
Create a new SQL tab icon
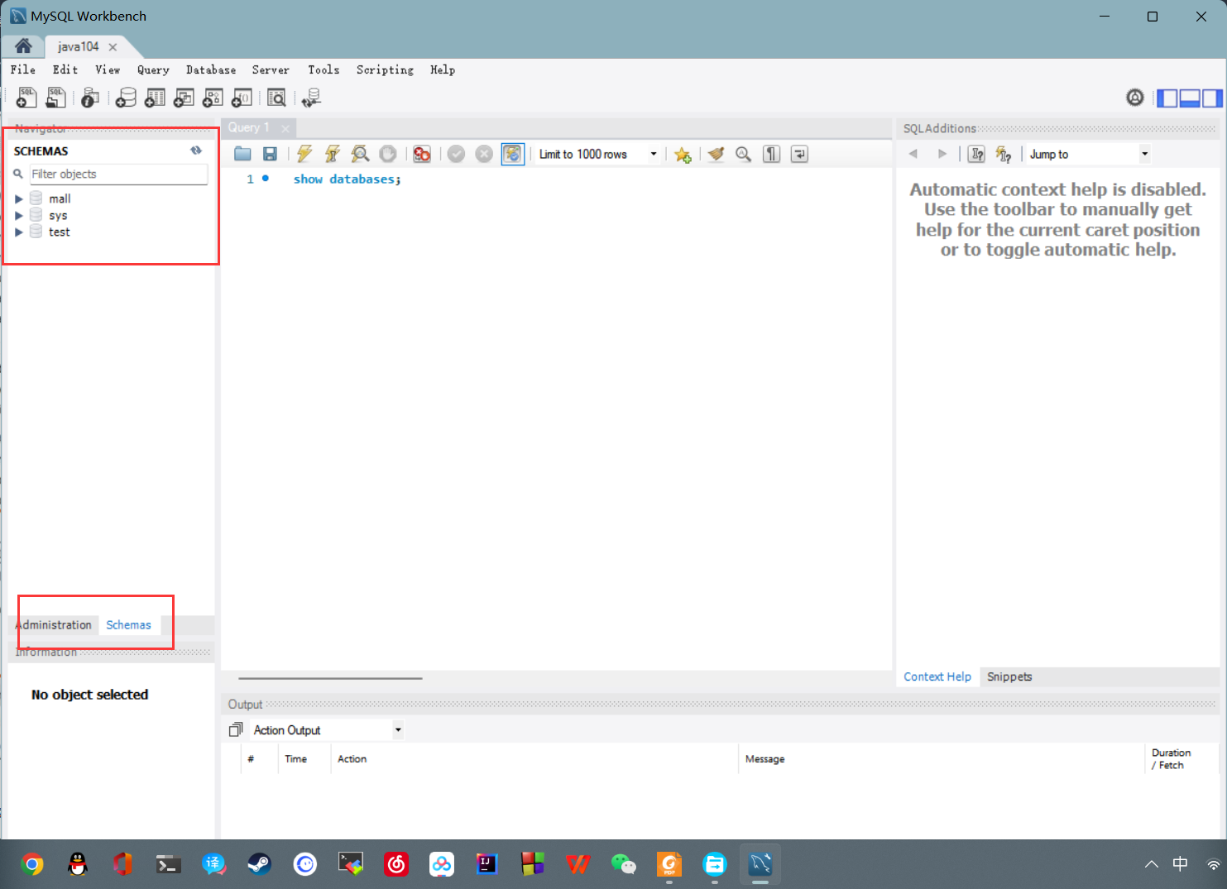pos(26,98)
